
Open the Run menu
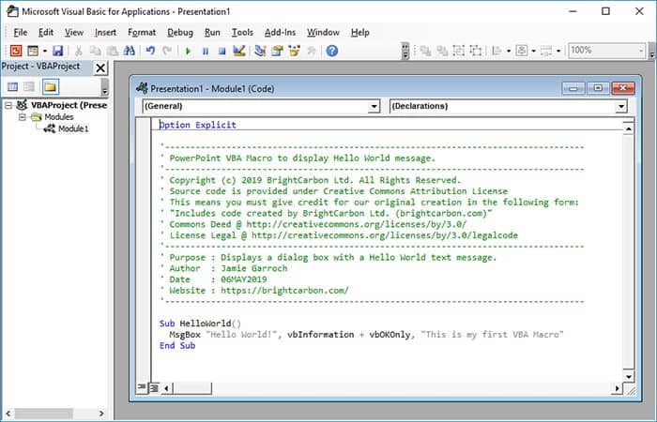pyautogui.click(x=212, y=32)
